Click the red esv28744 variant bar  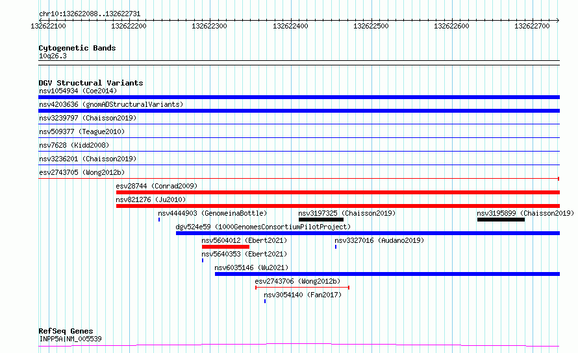click(x=338, y=192)
